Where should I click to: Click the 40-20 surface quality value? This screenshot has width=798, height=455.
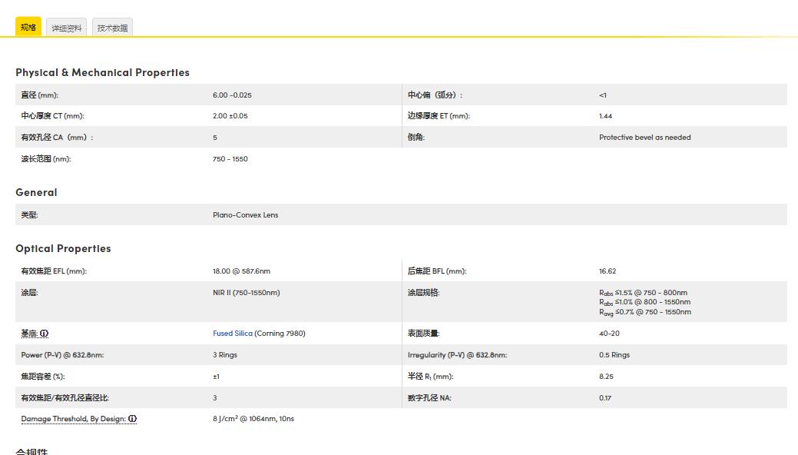click(x=609, y=334)
